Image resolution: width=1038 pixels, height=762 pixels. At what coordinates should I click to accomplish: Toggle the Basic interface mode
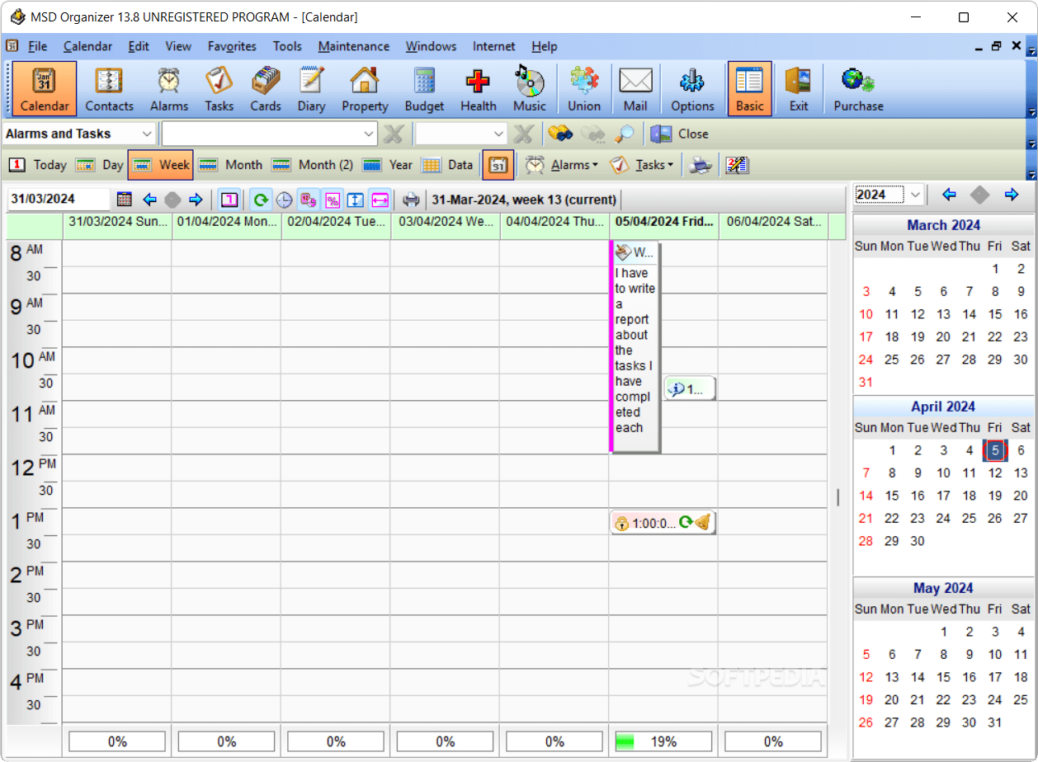point(749,88)
